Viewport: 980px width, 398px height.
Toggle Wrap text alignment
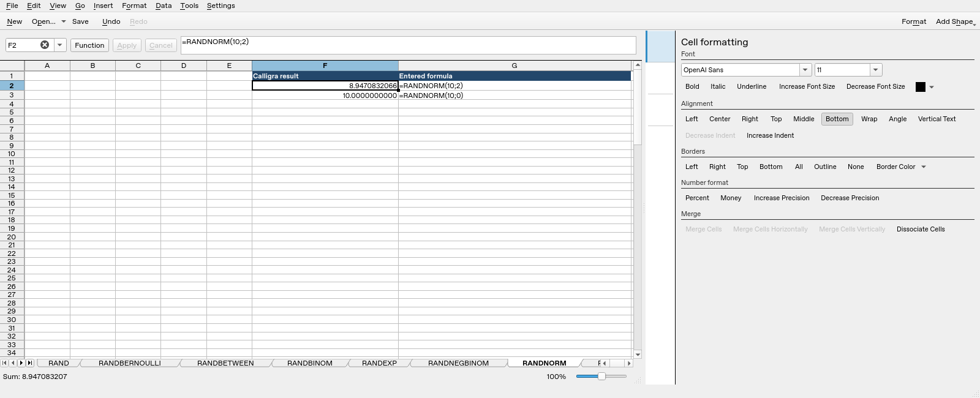tap(869, 119)
